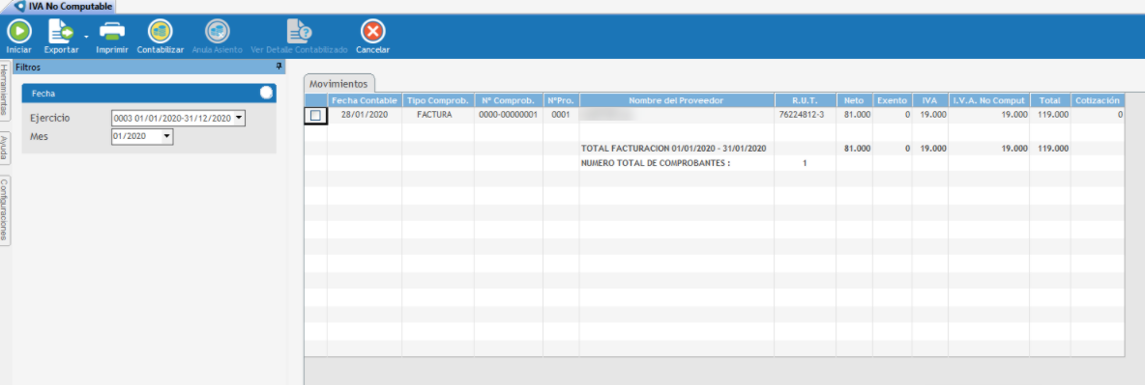Click the I.V.A. No Comput column header

coord(989,100)
